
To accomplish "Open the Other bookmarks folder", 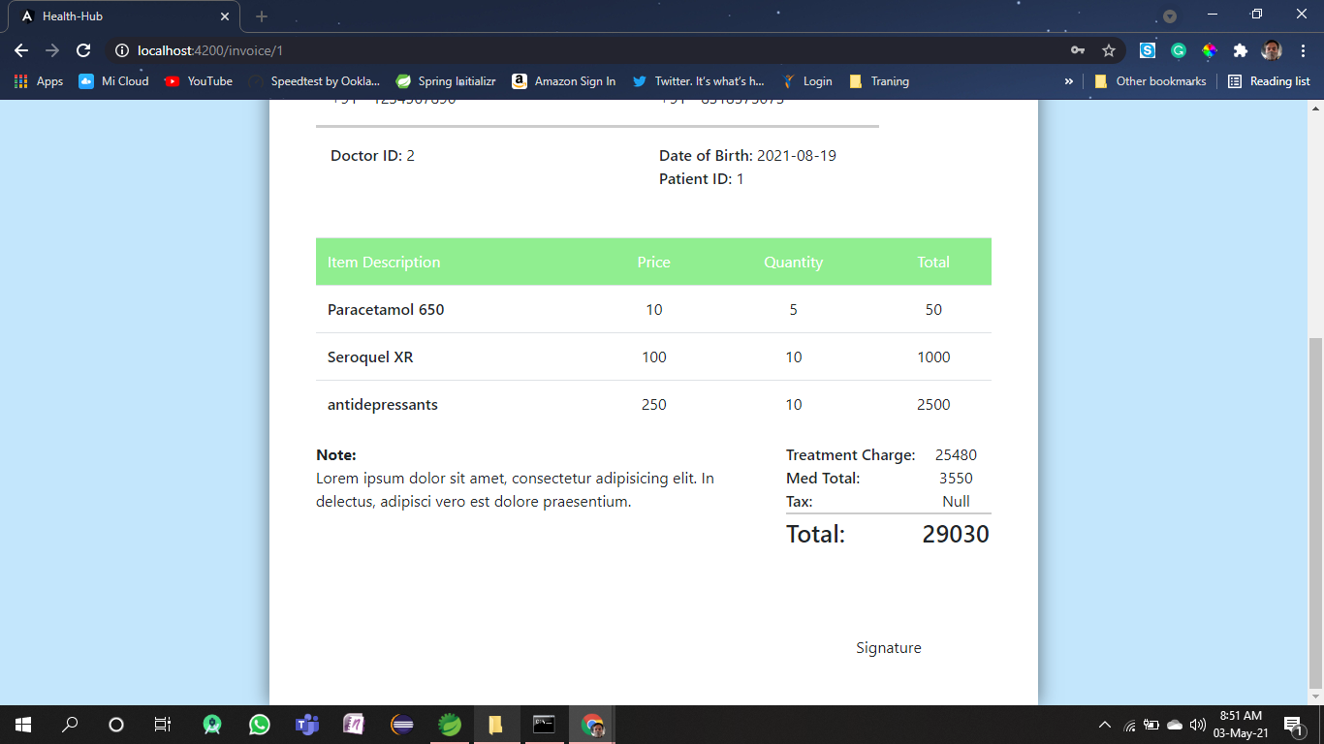I will tap(1150, 81).
